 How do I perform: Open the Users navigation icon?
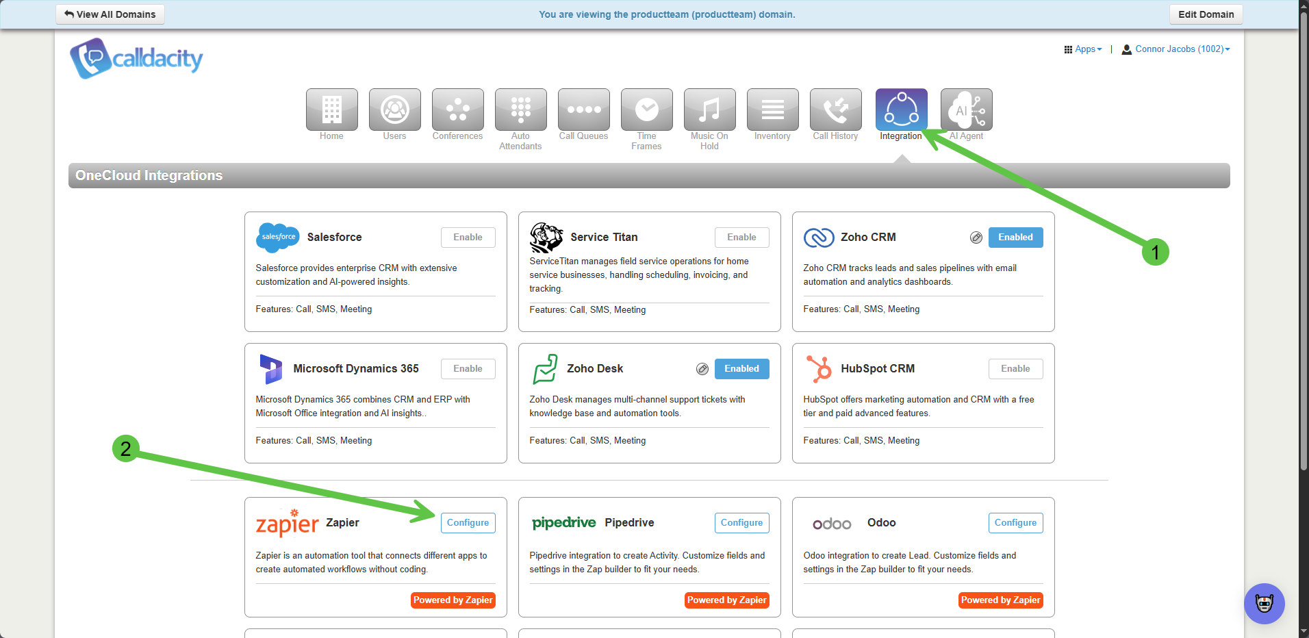tap(394, 110)
